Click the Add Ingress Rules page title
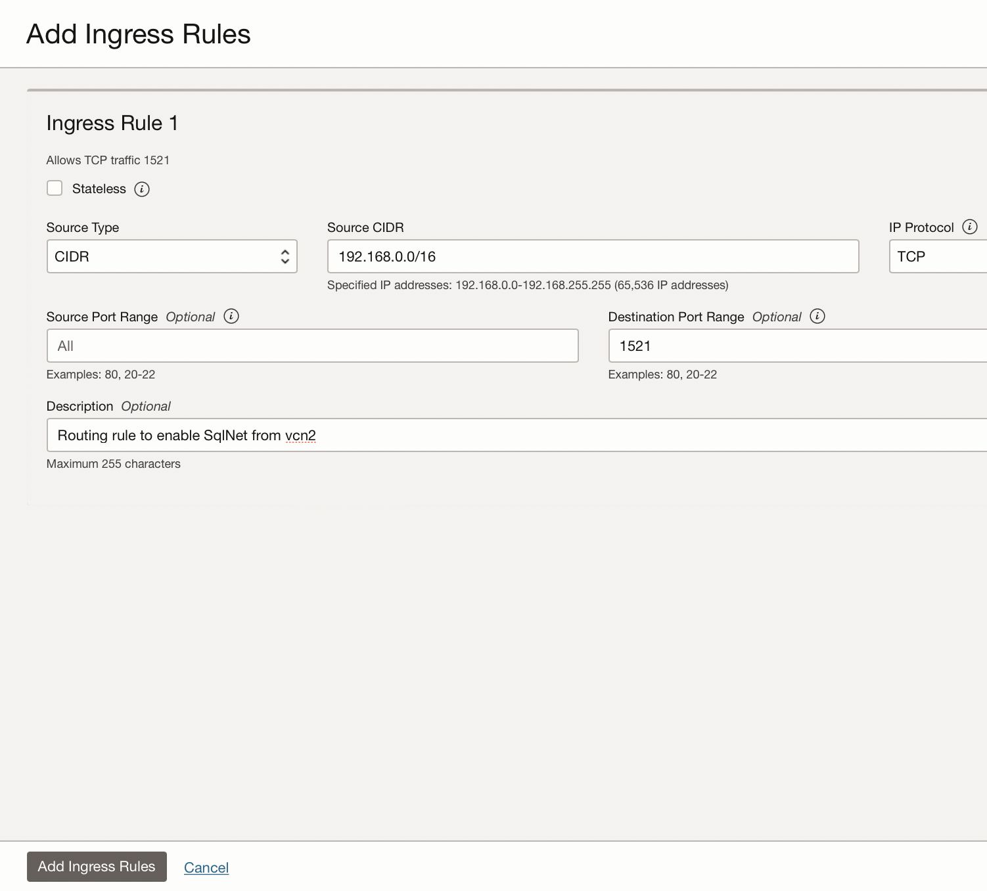 tap(139, 34)
